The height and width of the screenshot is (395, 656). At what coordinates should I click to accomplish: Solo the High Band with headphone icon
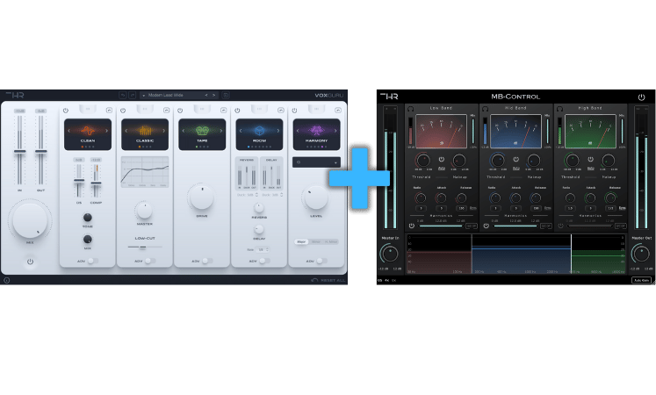tap(559, 108)
